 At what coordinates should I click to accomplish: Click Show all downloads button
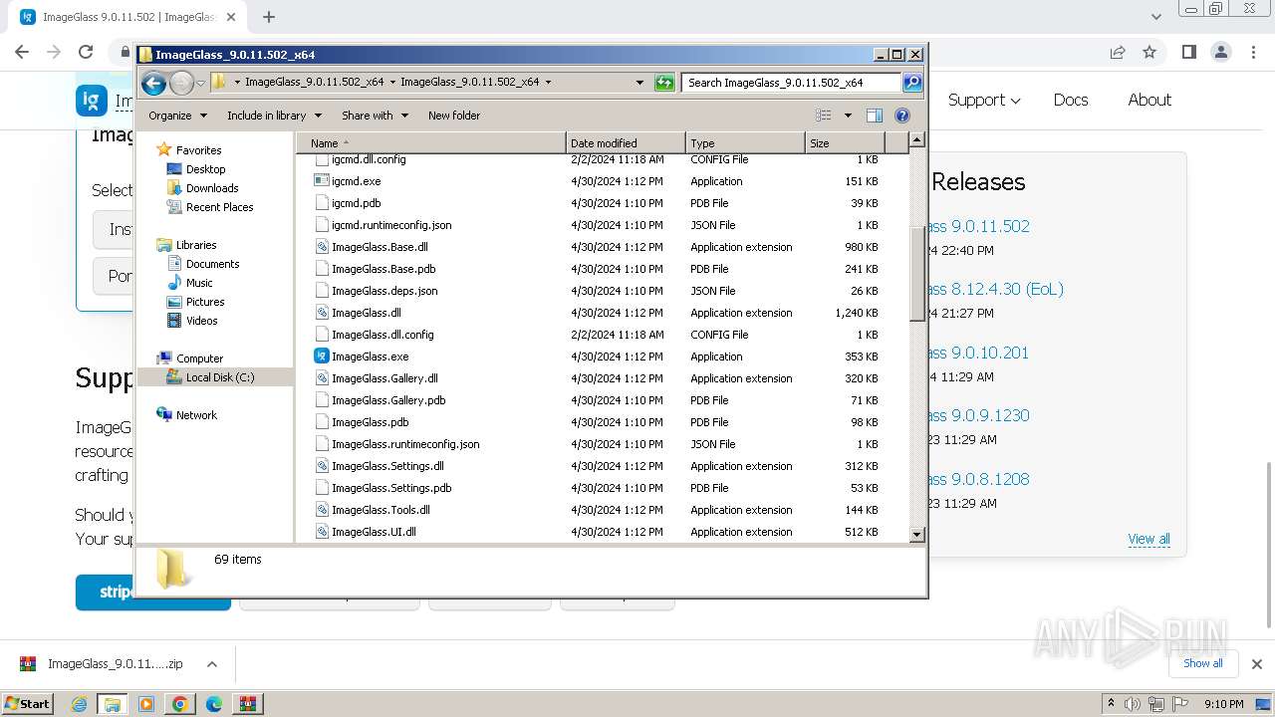[1203, 663]
